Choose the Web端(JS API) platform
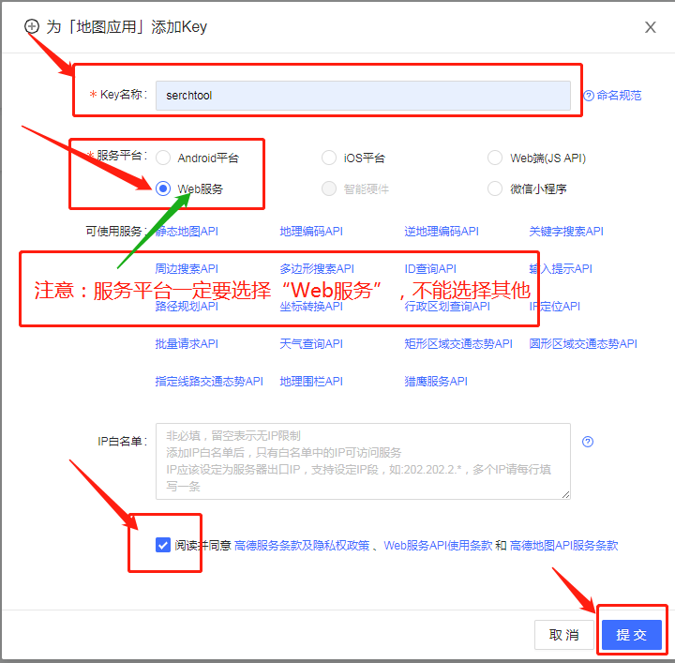 pos(495,158)
